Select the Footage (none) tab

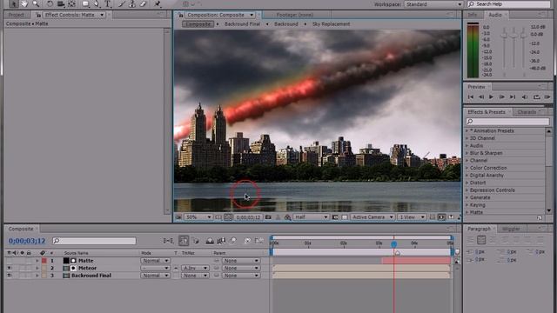point(295,15)
